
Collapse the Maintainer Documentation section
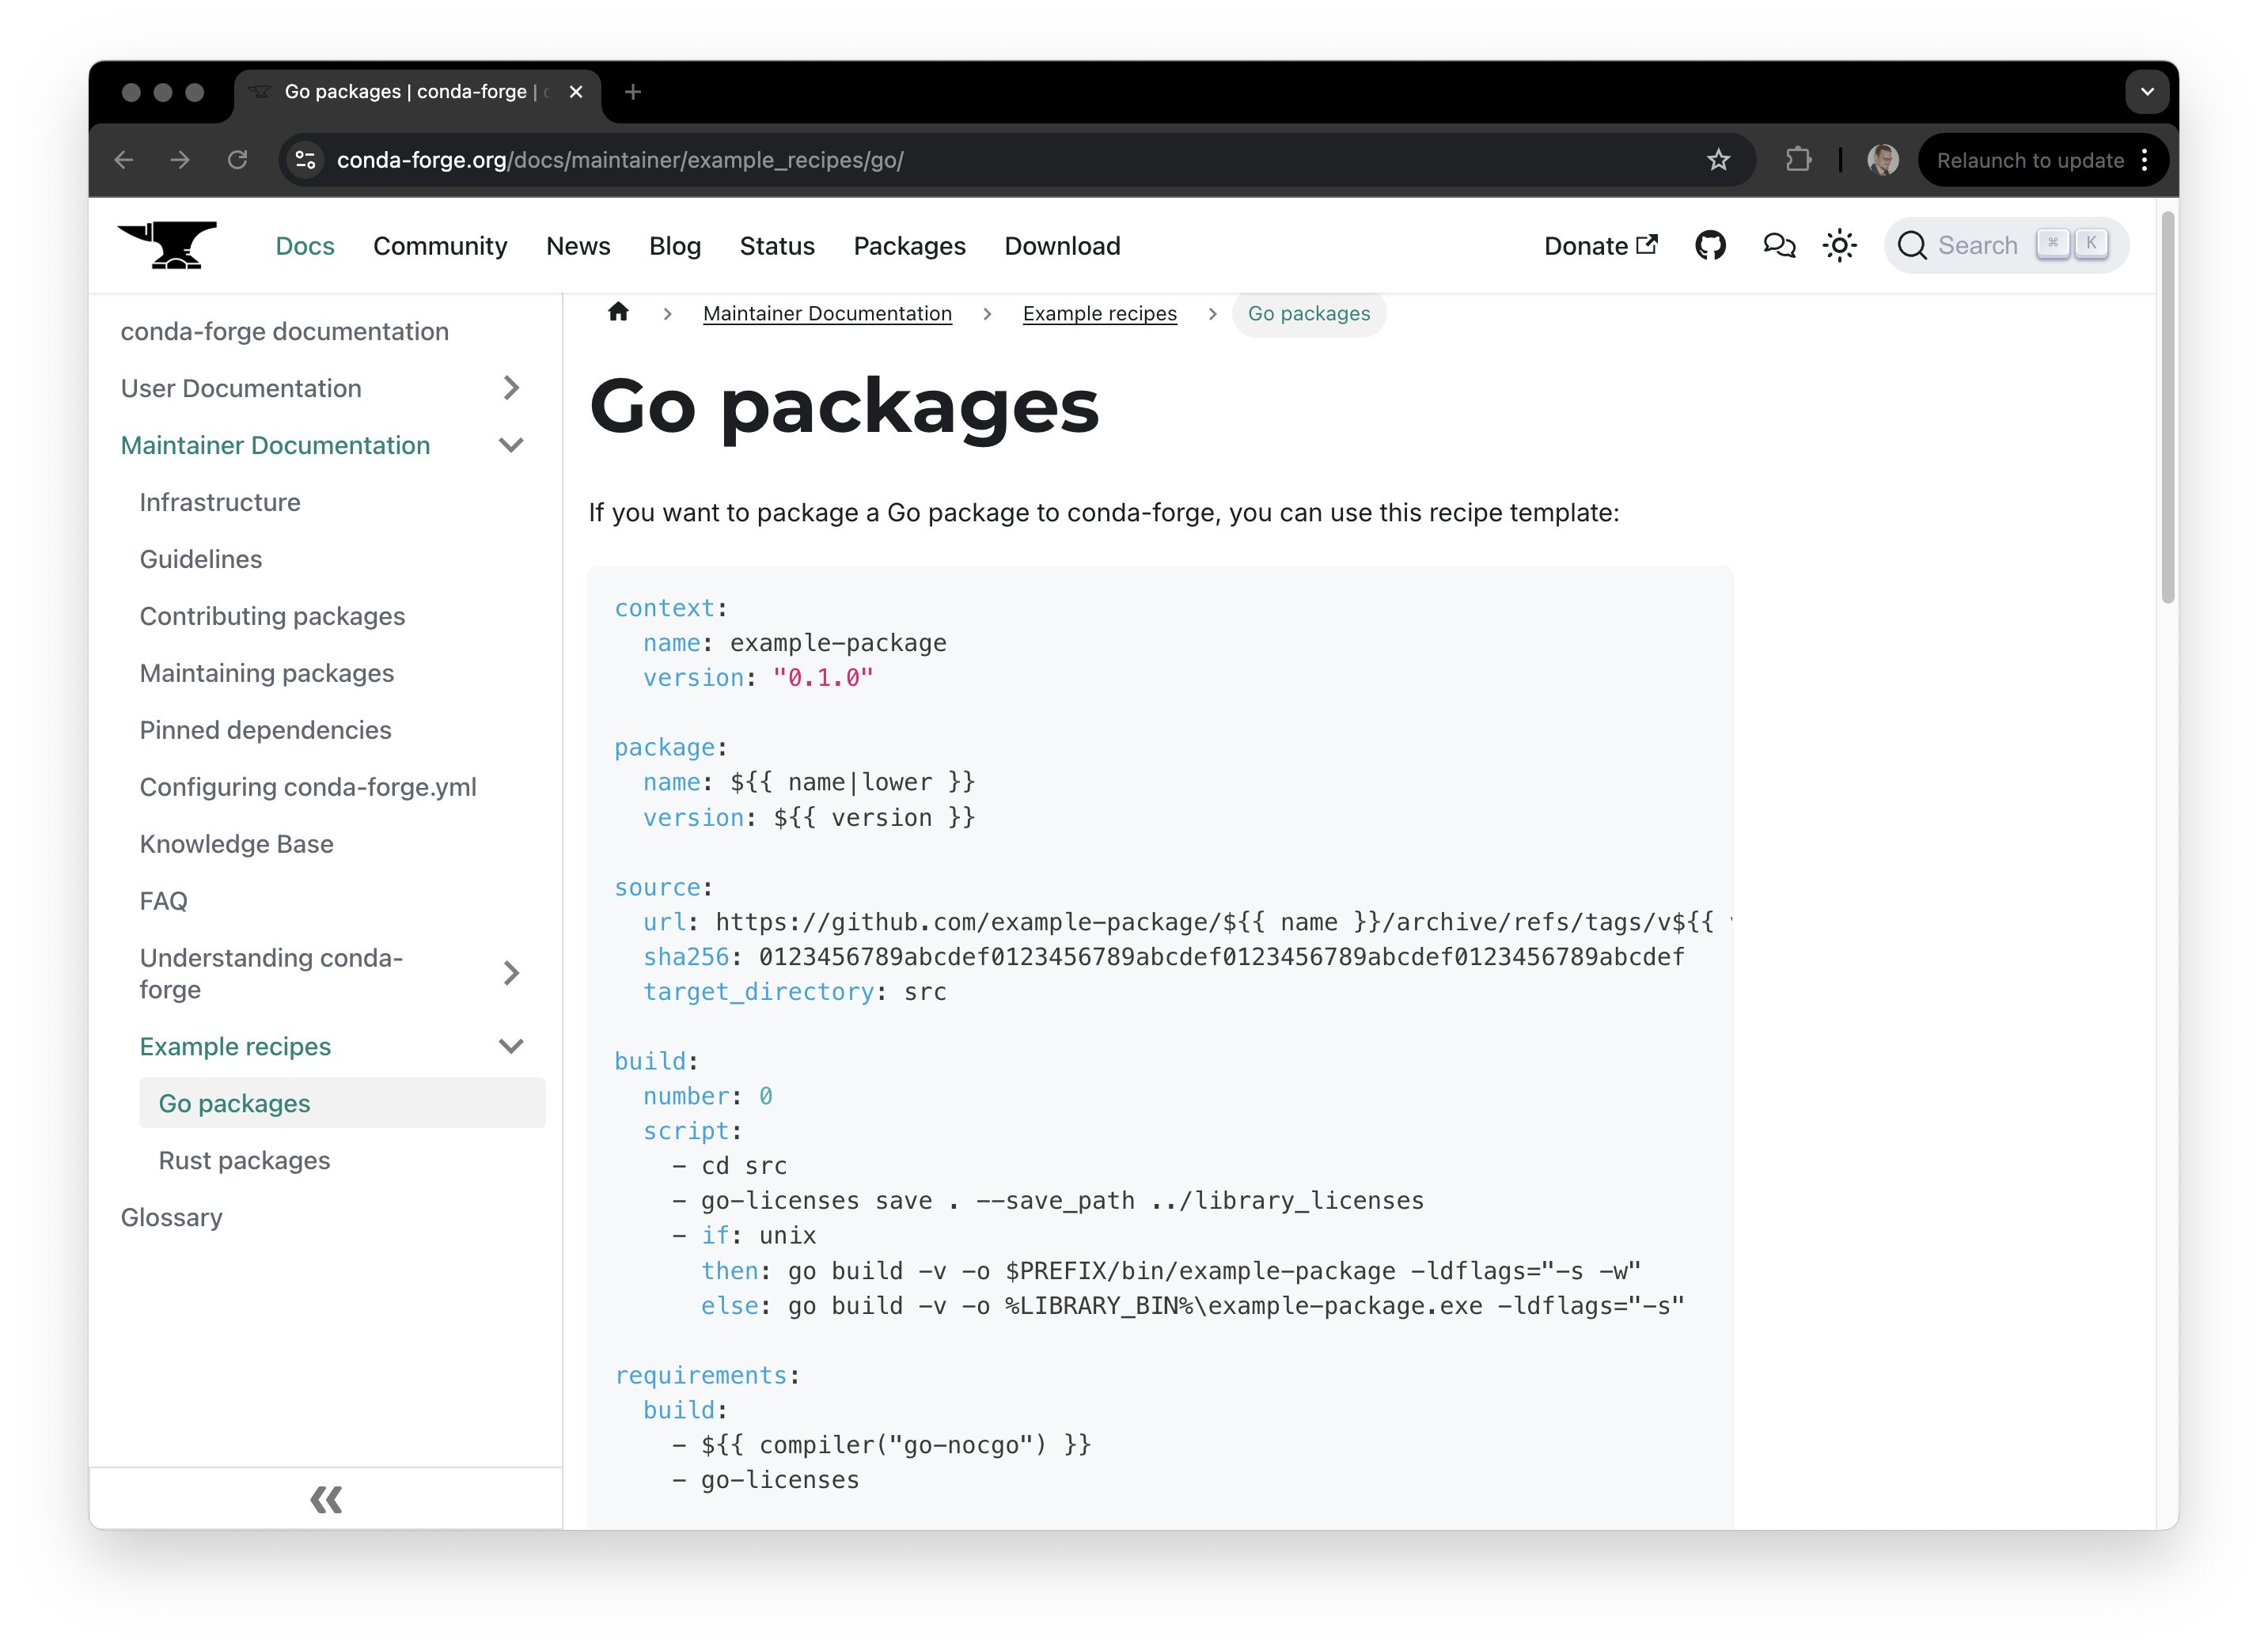[x=511, y=445]
